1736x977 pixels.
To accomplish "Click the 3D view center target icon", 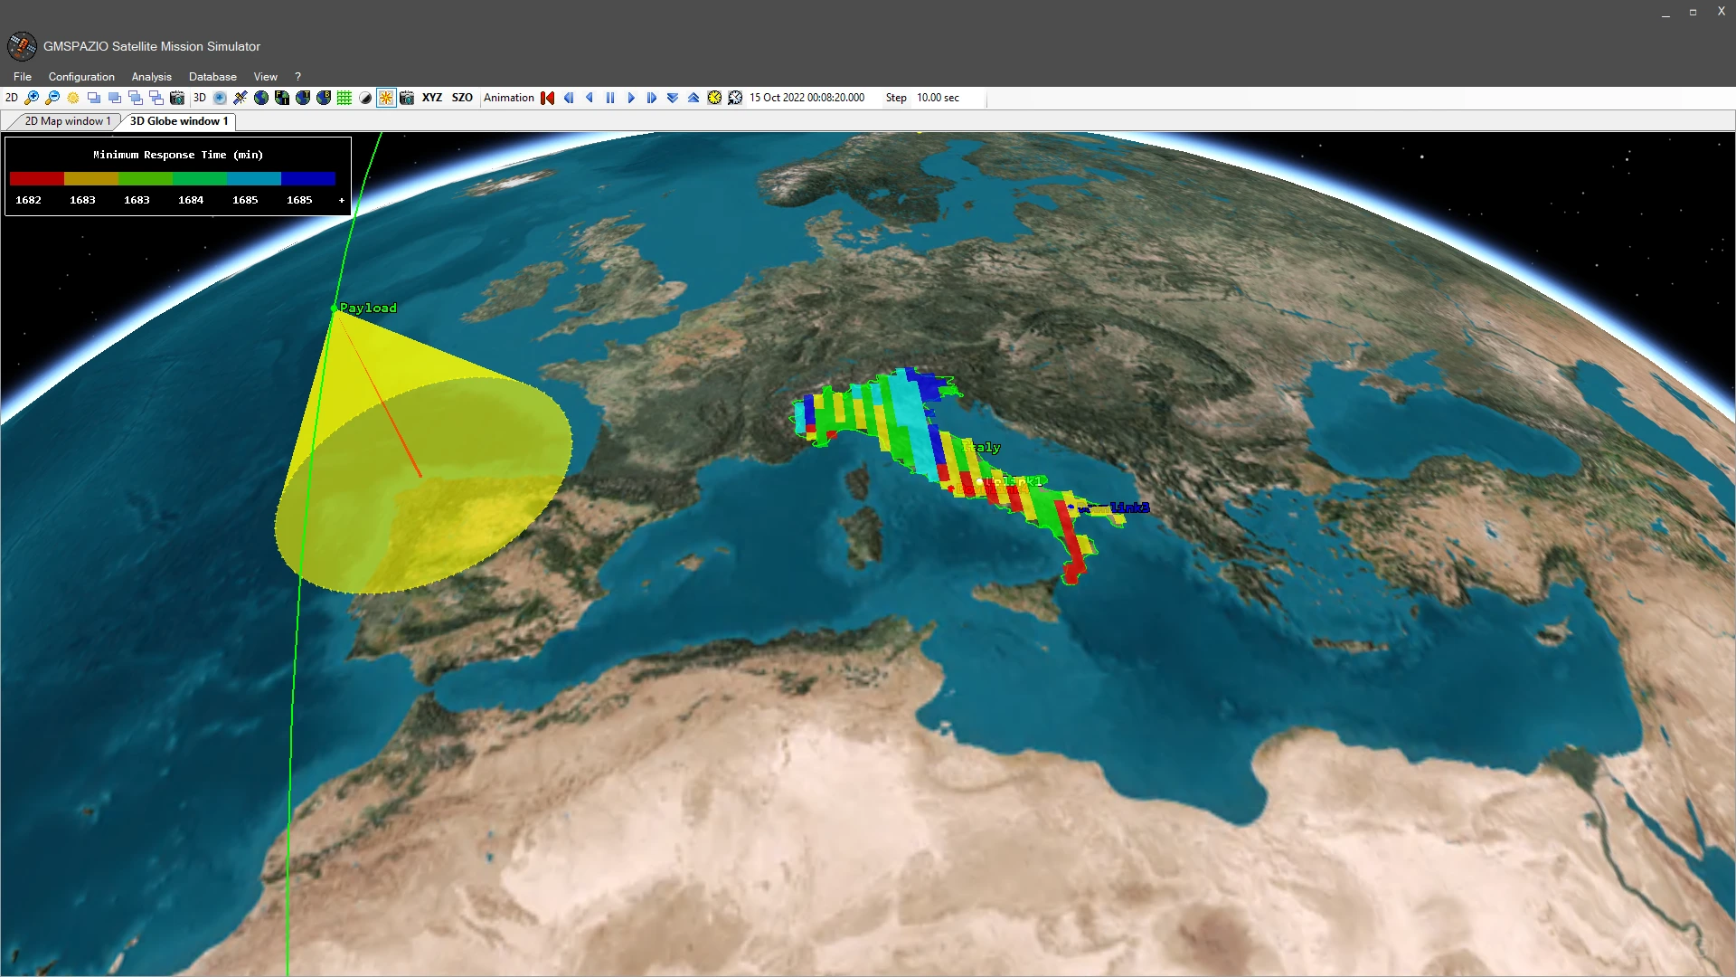I will click(x=220, y=98).
